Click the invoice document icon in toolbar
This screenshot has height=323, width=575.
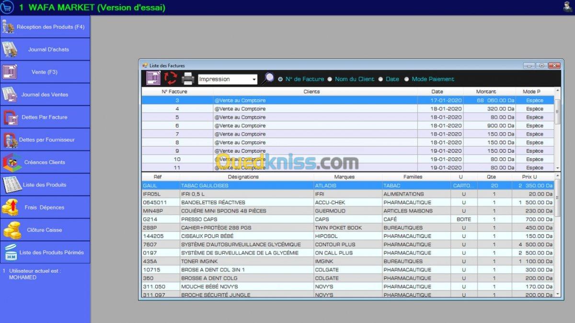[x=153, y=79]
